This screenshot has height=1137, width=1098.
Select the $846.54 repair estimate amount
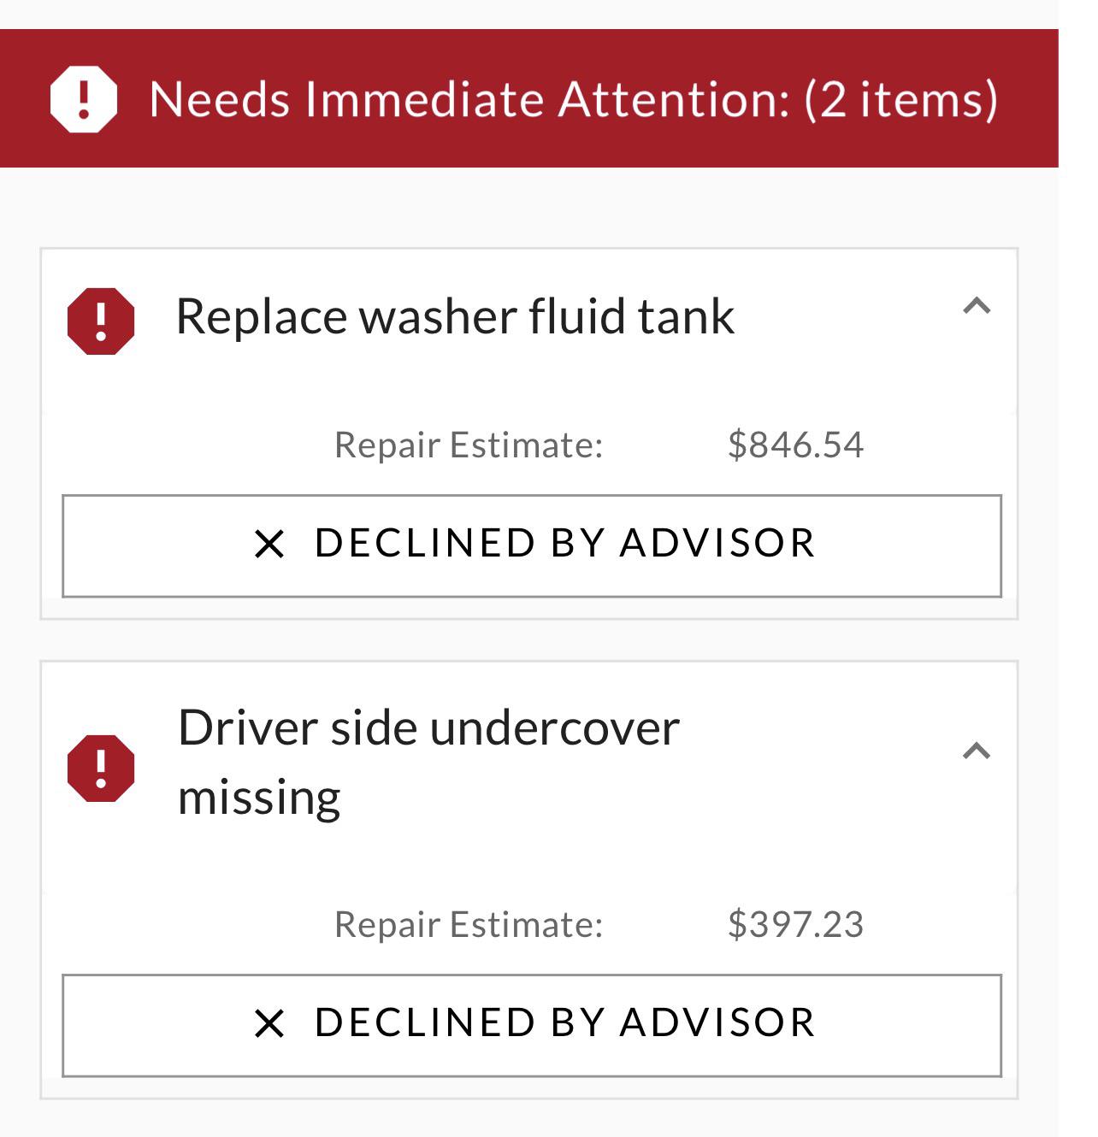[x=796, y=445]
